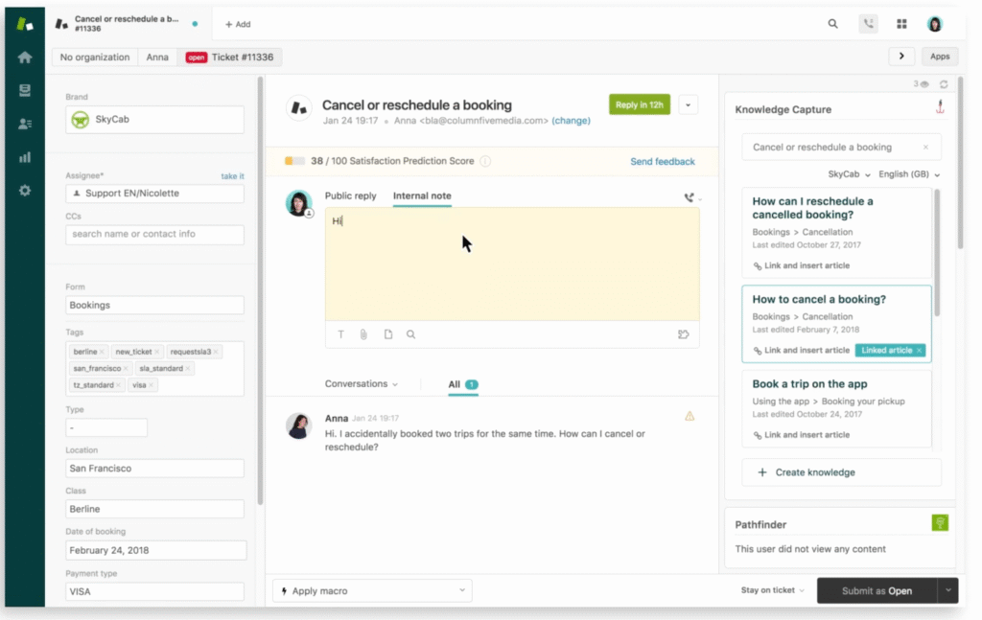This screenshot has height=620, width=982.
Task: Open the Home icon in left sidebar
Action: point(25,57)
